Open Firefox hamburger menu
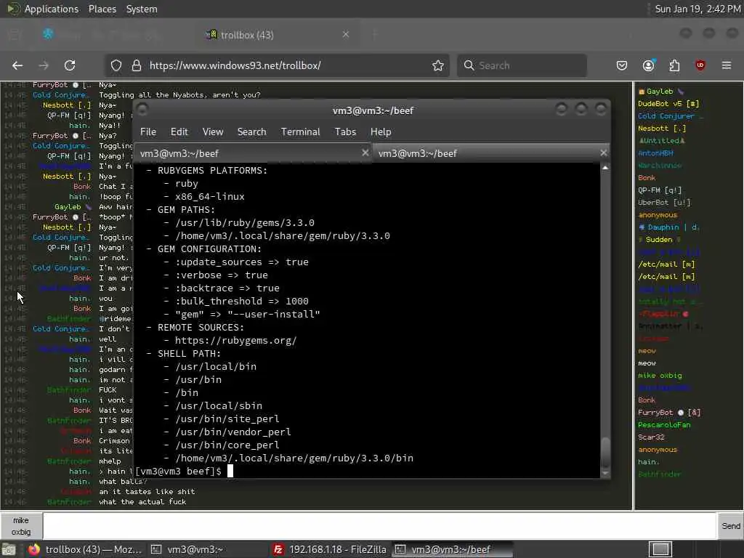 (727, 65)
